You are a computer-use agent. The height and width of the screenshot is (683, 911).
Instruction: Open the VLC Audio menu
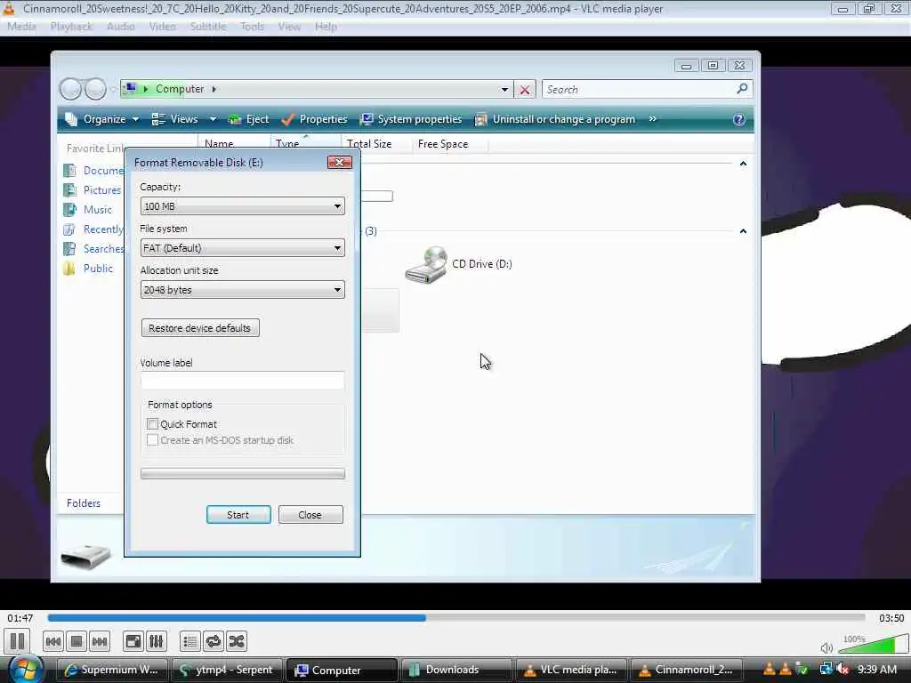click(x=120, y=27)
